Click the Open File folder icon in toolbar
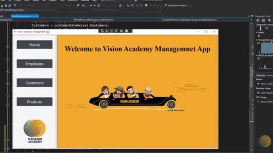 (x=2, y=6)
